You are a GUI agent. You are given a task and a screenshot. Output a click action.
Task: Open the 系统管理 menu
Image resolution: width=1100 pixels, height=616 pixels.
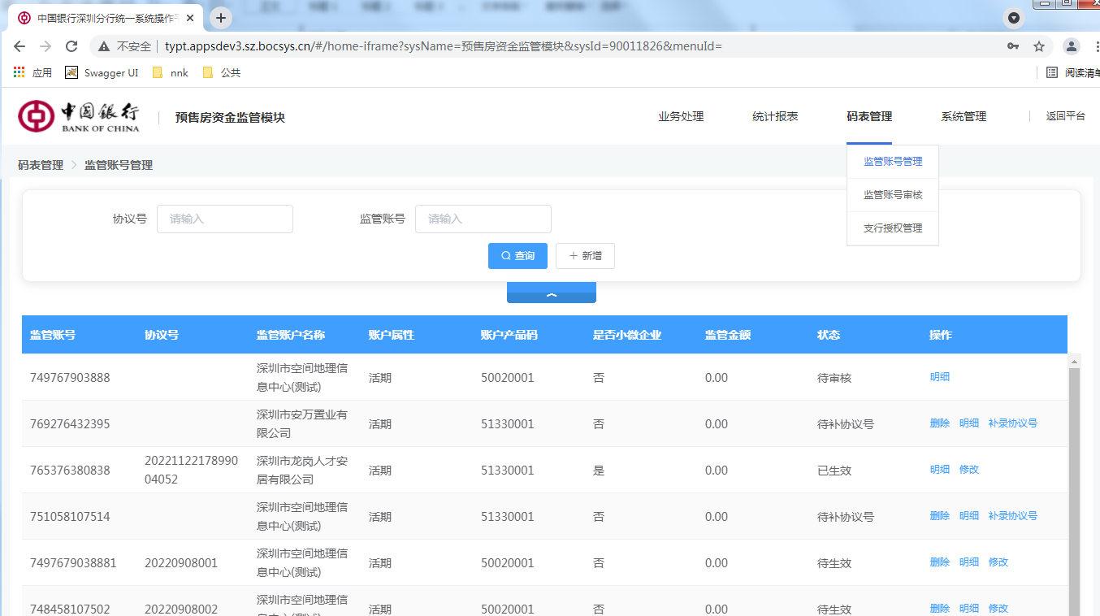964,117
